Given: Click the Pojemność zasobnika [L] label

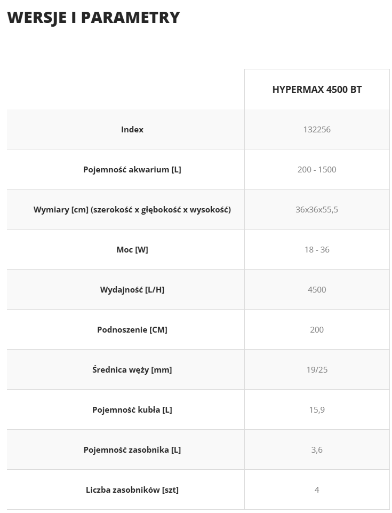Looking at the screenshot, I should tap(132, 450).
